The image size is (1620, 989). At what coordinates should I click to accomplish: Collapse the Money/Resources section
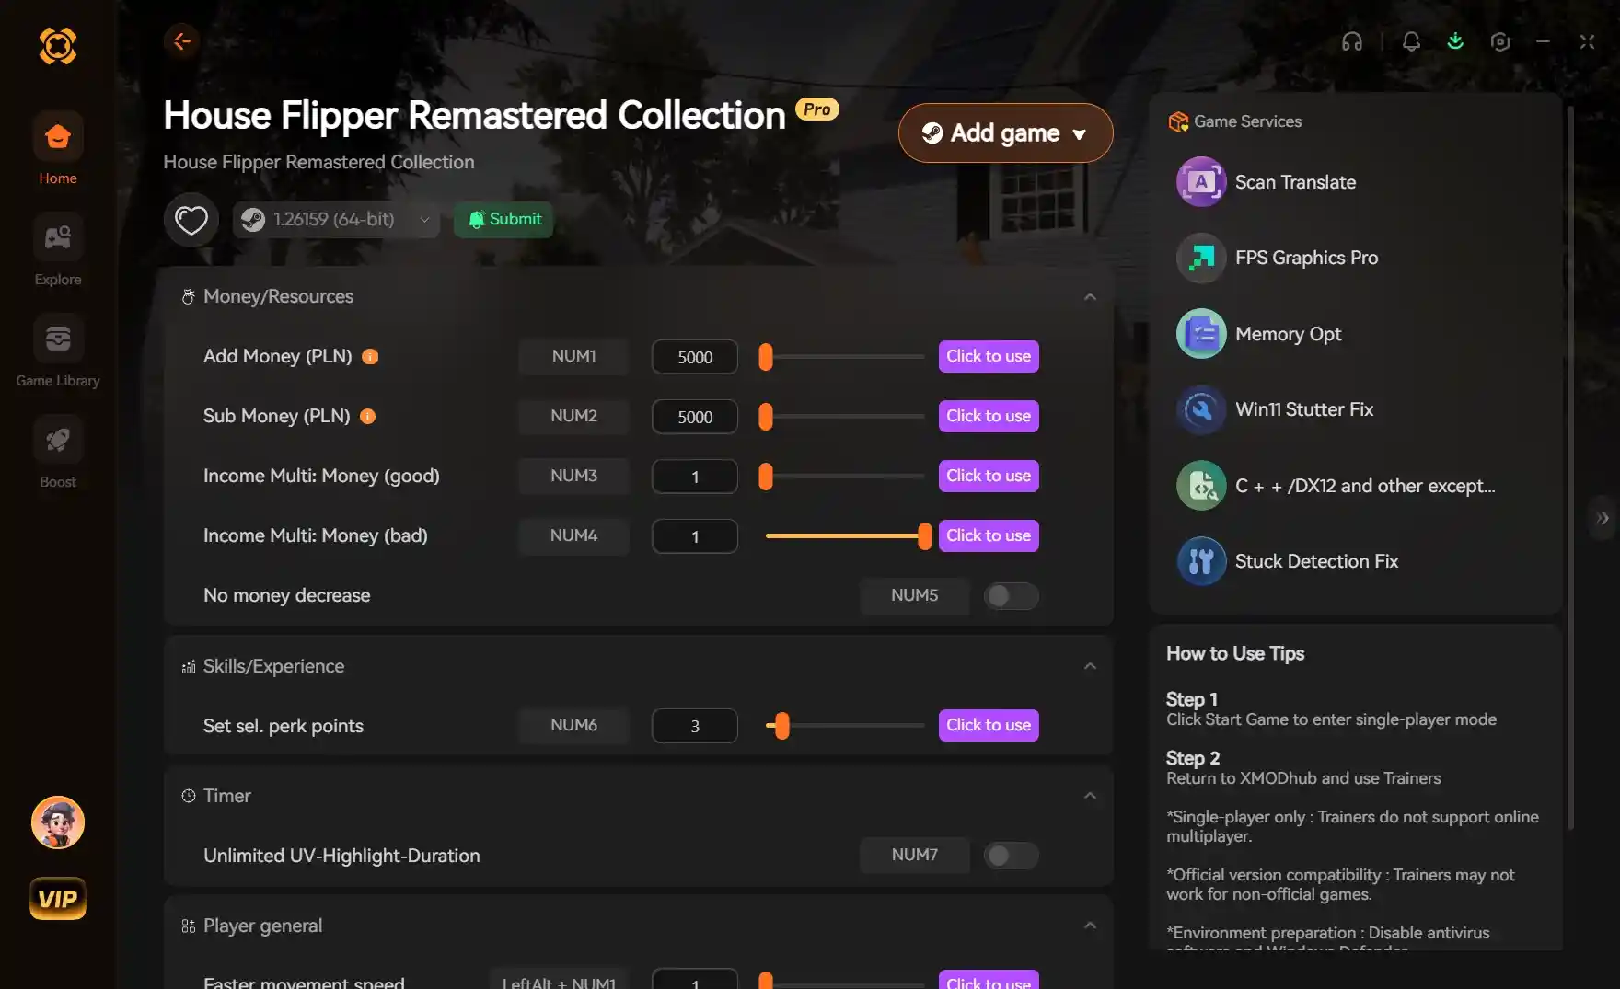(1090, 296)
